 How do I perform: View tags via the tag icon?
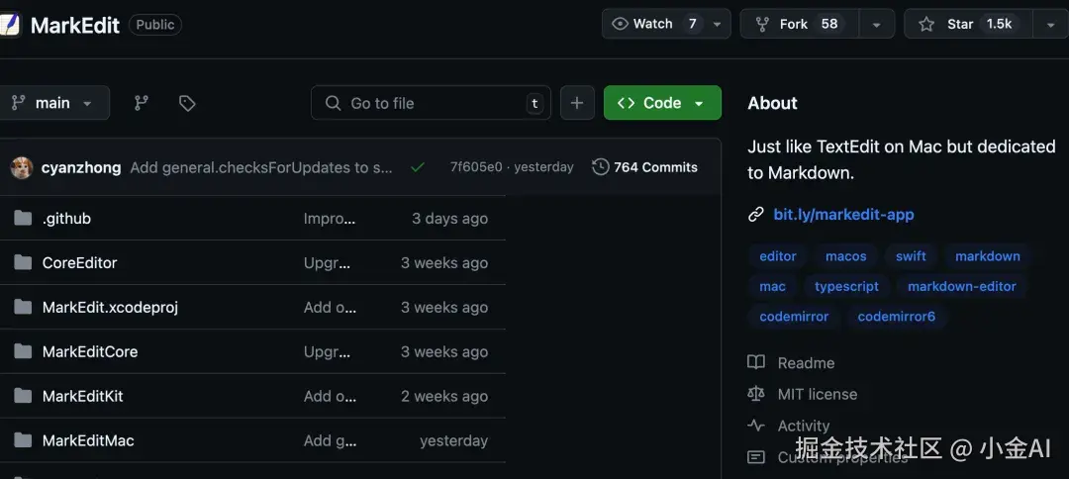tap(187, 103)
